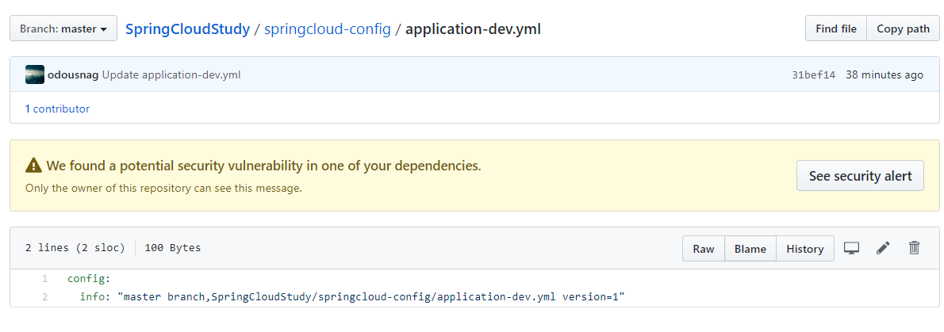Open the SpringCloudStudy repository link
Viewport: 944px width, 332px height.
coord(187,29)
